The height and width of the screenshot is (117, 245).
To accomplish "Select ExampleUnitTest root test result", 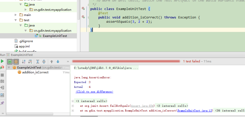I will [29, 67].
